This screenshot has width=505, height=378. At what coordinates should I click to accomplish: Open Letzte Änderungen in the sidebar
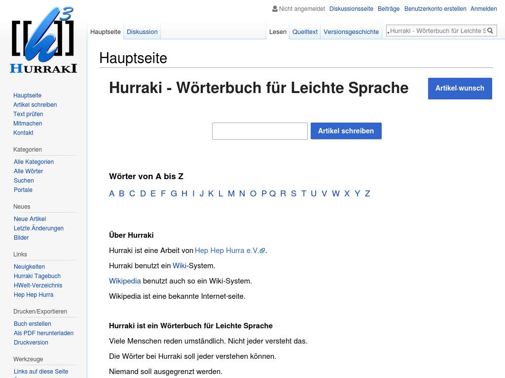pos(38,228)
